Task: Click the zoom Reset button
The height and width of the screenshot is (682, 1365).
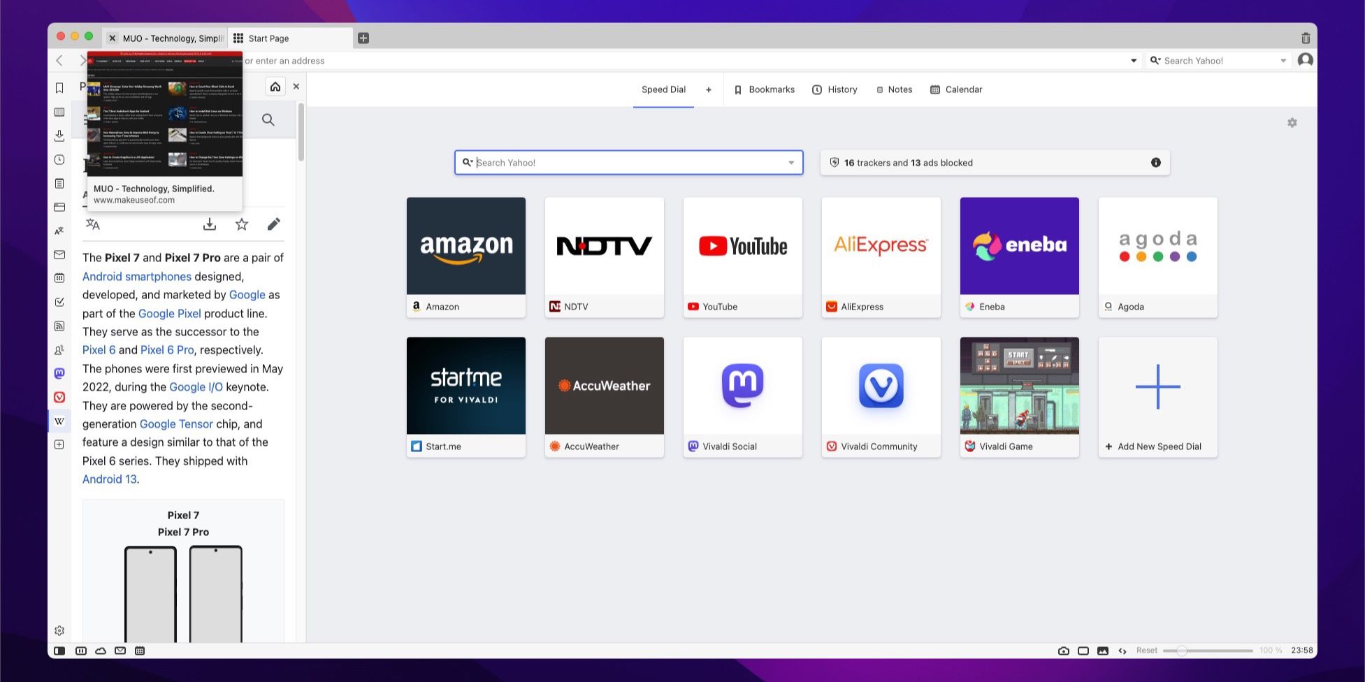Action: pos(1146,651)
